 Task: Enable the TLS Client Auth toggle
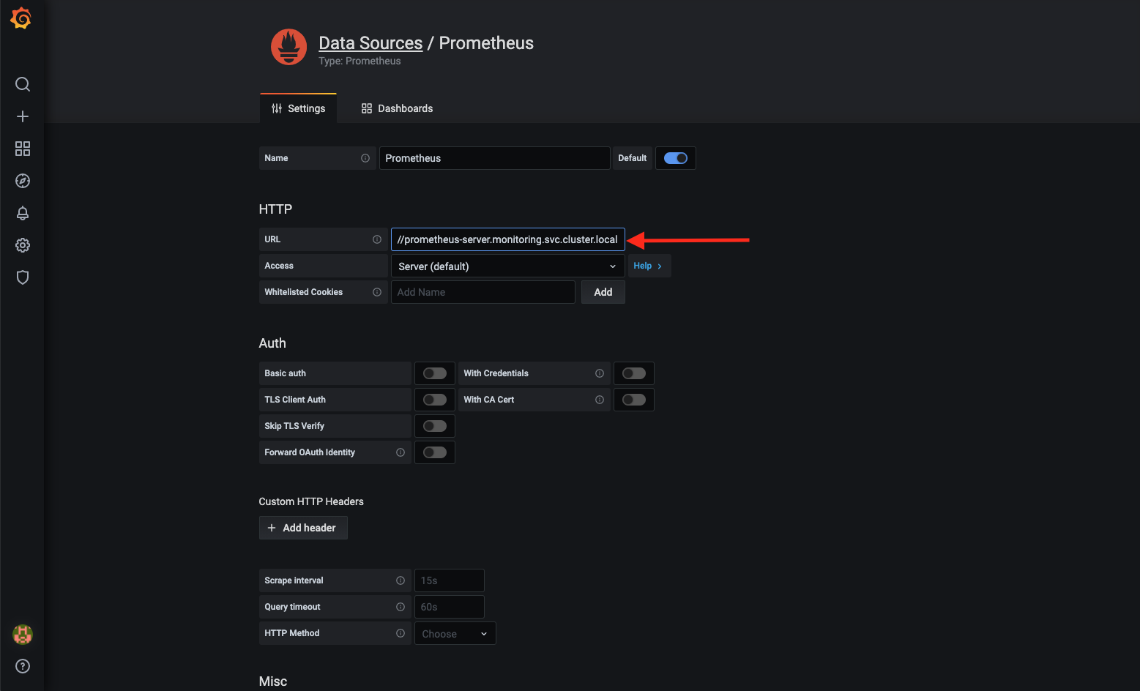(435, 400)
